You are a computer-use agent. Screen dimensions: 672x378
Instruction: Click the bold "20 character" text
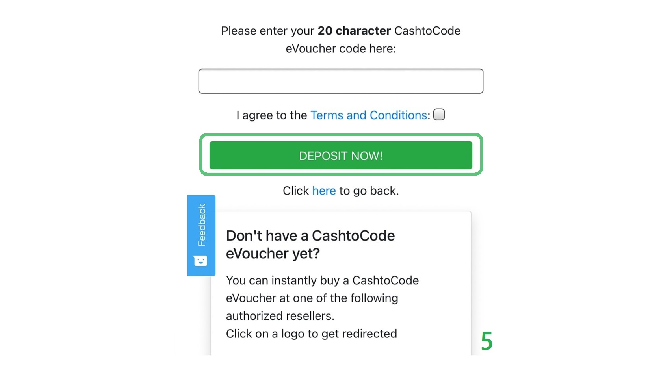click(x=354, y=31)
